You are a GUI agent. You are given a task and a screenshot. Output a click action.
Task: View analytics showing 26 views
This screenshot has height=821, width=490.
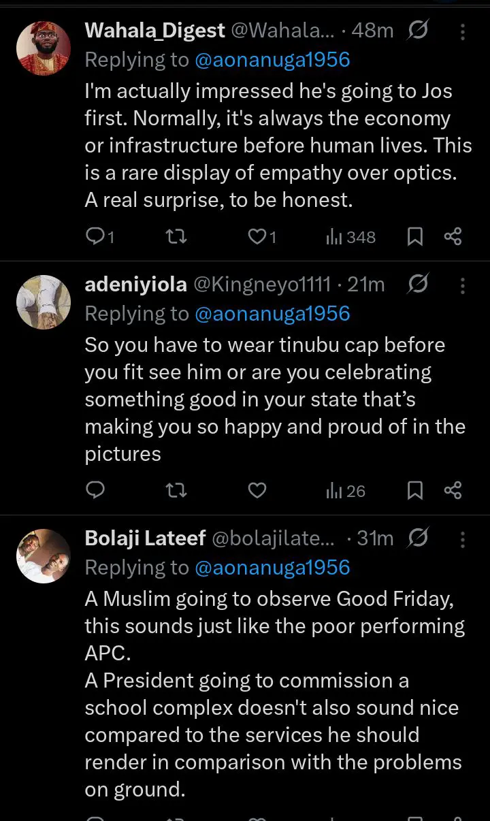(346, 491)
